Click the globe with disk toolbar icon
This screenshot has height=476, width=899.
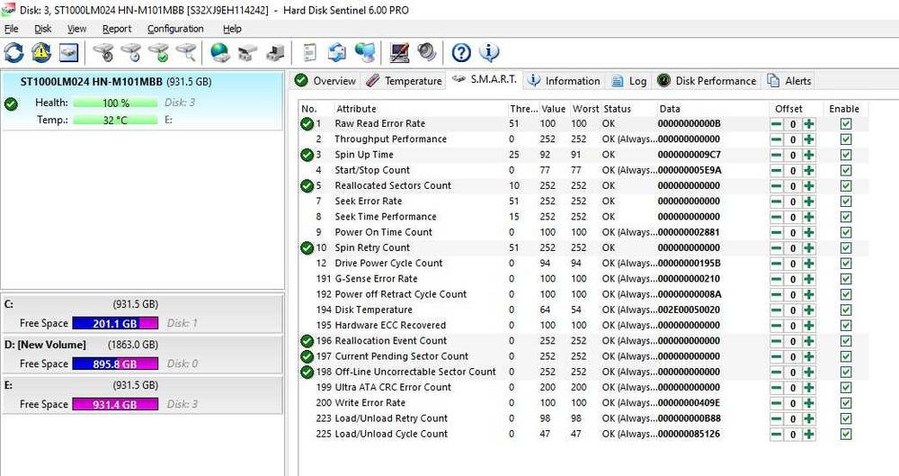point(220,53)
